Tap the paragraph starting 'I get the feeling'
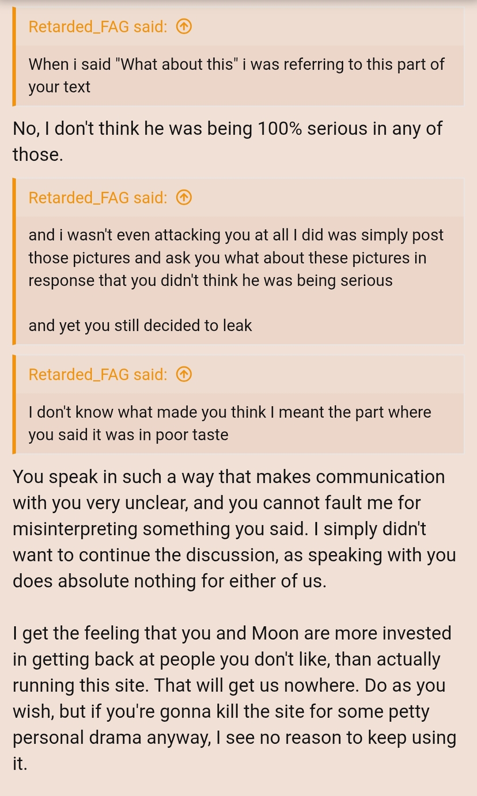Screen dimensions: 477x796 tap(234, 698)
